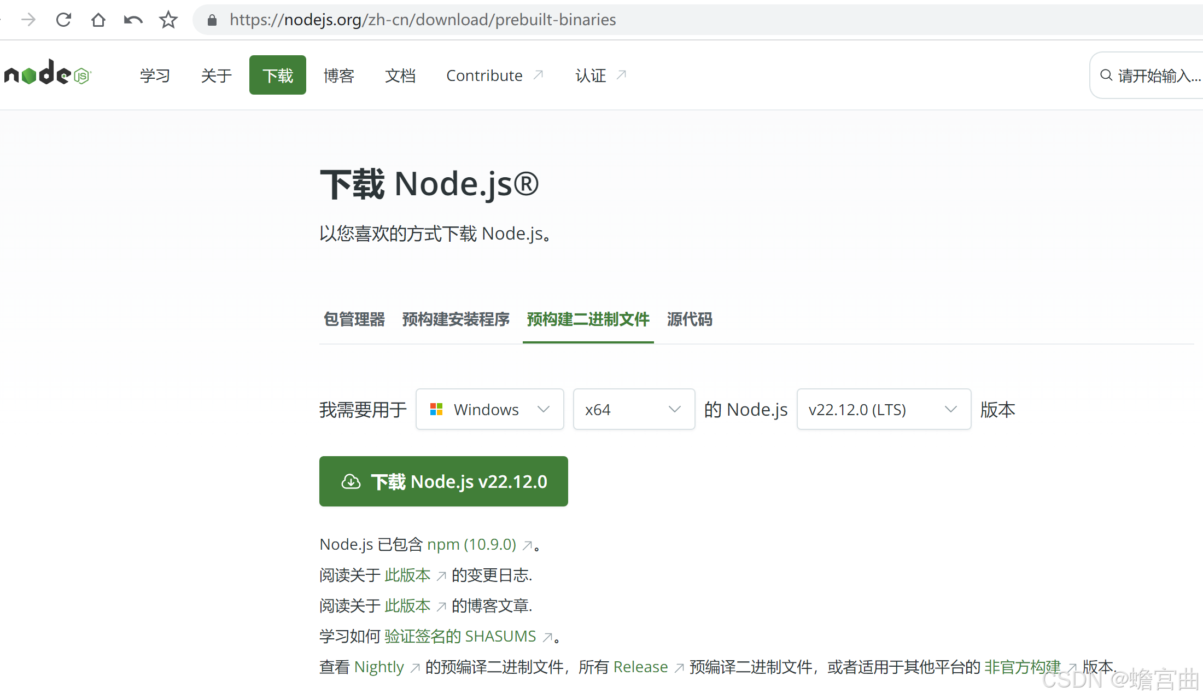This screenshot has height=699, width=1203.
Task: Switch to 预构建安装程序 tab
Action: click(x=455, y=319)
